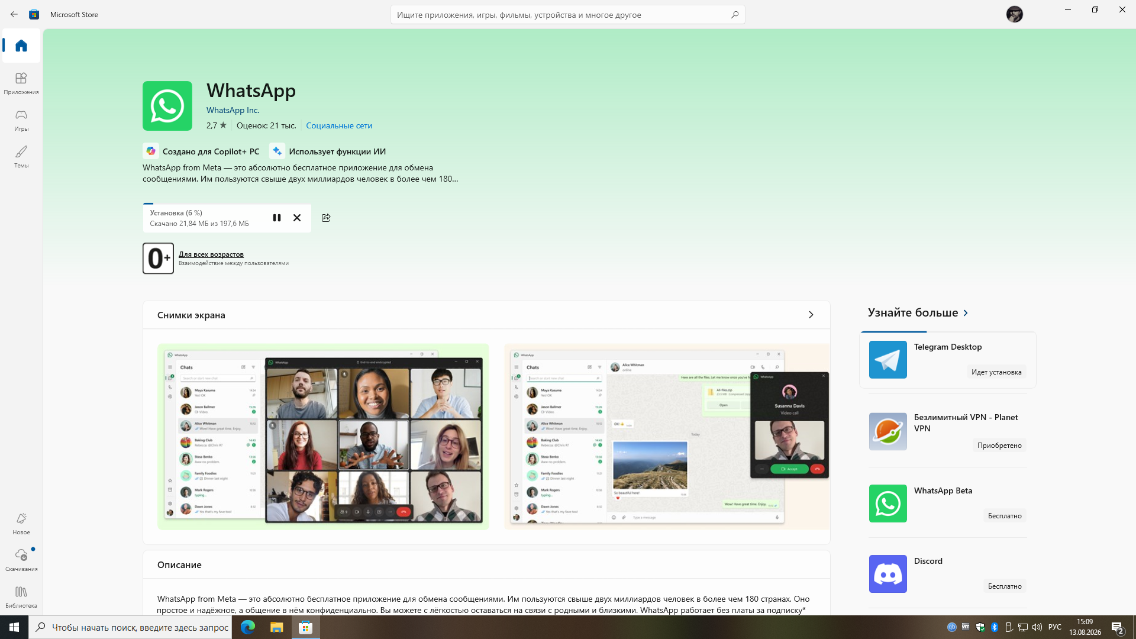1136x639 pixels.
Task: Open File Explorer from the taskbar
Action: click(x=277, y=627)
